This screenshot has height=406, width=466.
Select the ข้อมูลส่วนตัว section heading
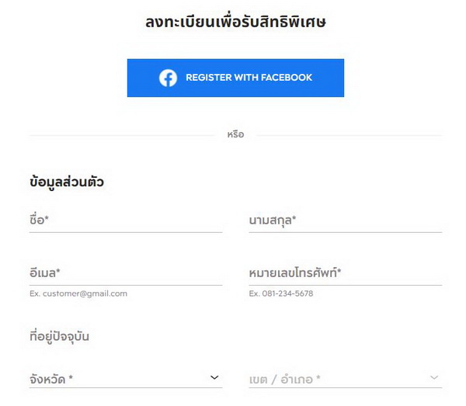click(67, 183)
